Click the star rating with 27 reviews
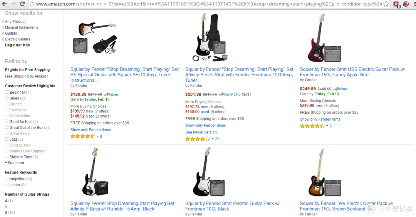Screen dimensions: 416x217 [x=198, y=139]
